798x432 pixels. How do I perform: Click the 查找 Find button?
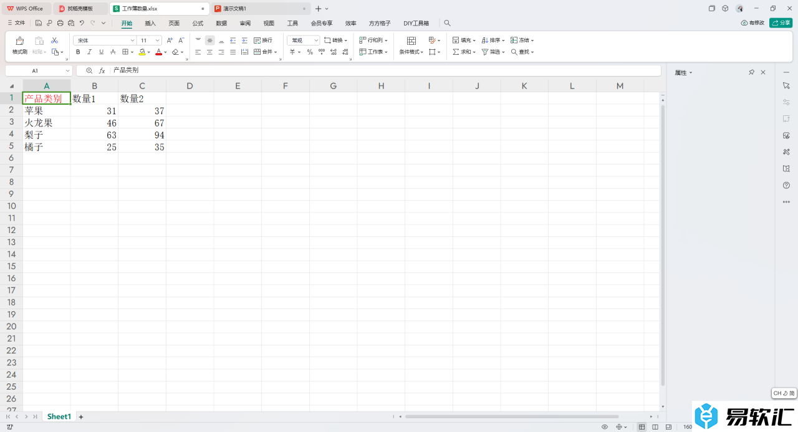[x=522, y=52]
